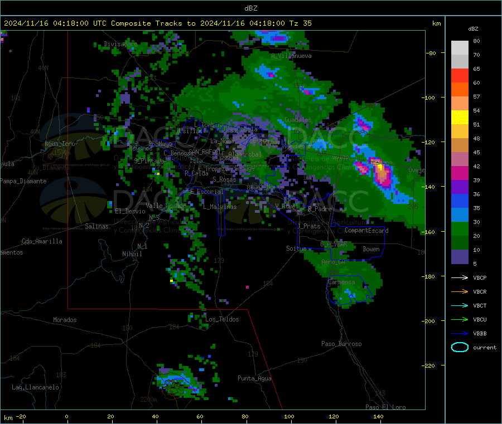Click the Salinas place label
Viewport: 502px width, 424px height.
coord(96,226)
